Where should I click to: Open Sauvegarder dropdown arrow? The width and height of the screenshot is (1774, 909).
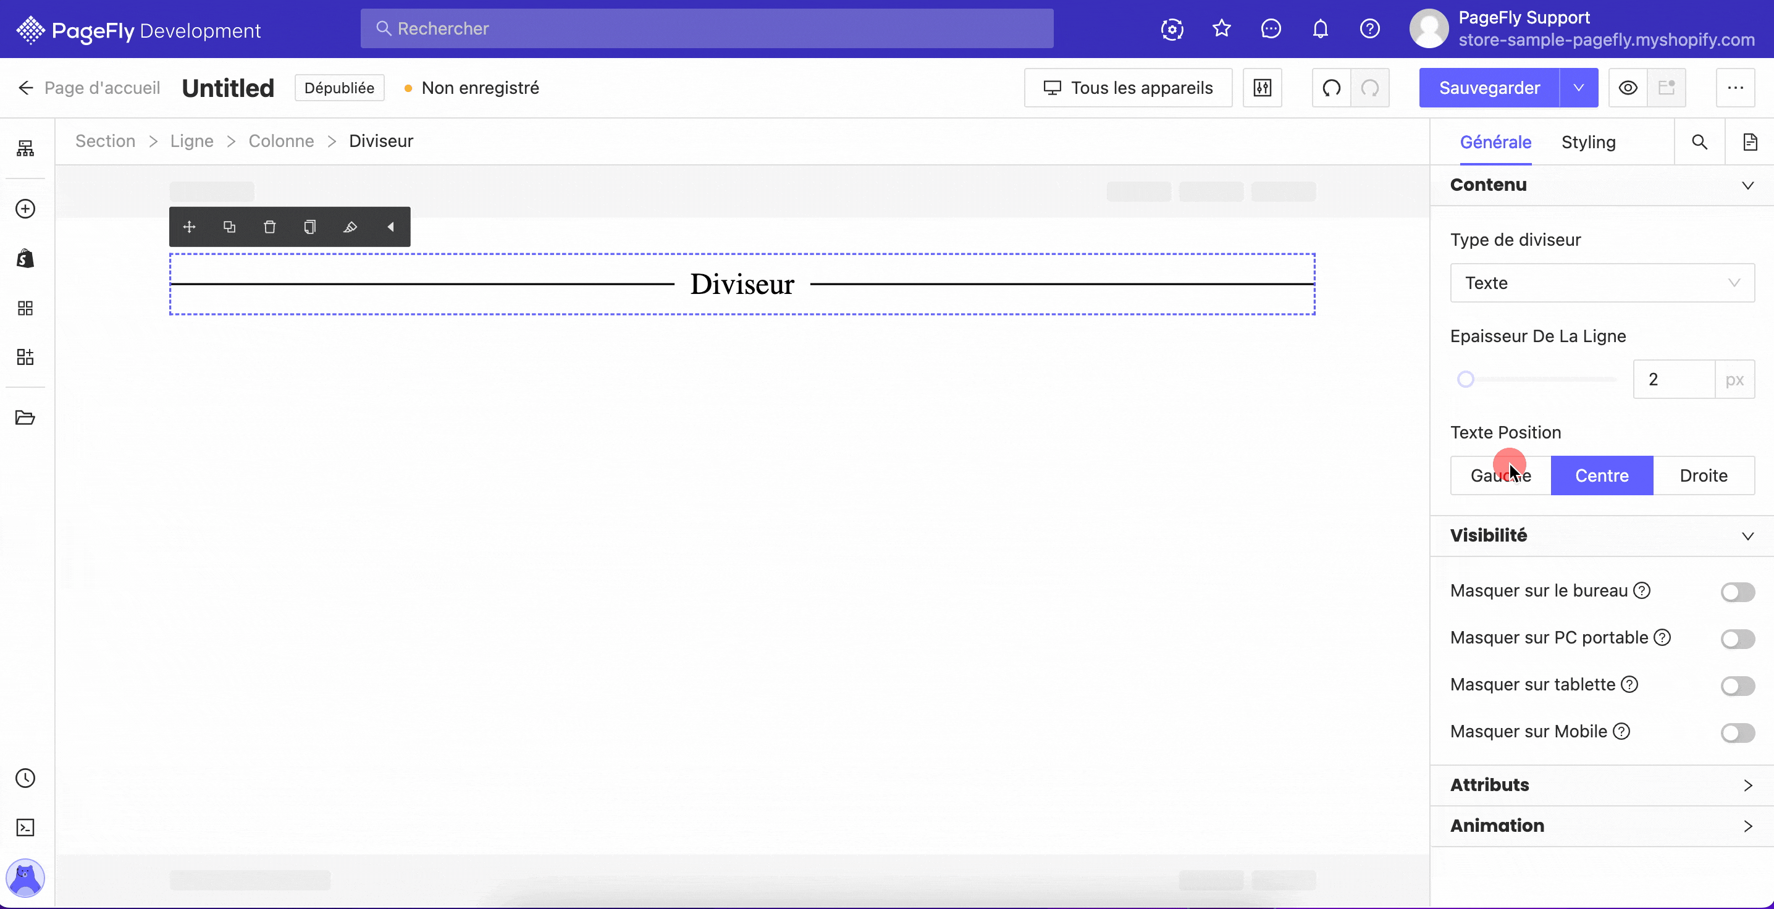(1579, 88)
